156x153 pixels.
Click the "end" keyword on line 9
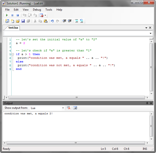(19, 69)
